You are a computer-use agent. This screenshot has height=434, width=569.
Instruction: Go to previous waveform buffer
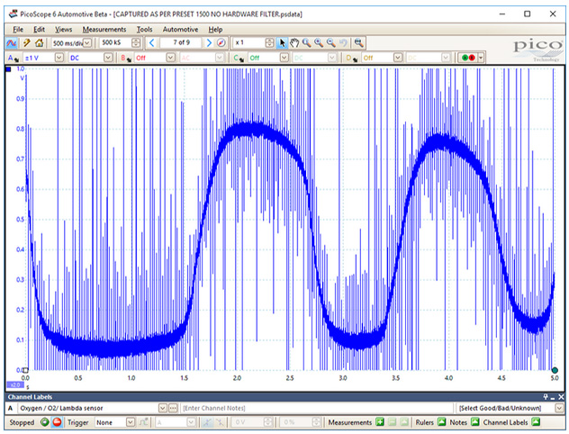(152, 43)
